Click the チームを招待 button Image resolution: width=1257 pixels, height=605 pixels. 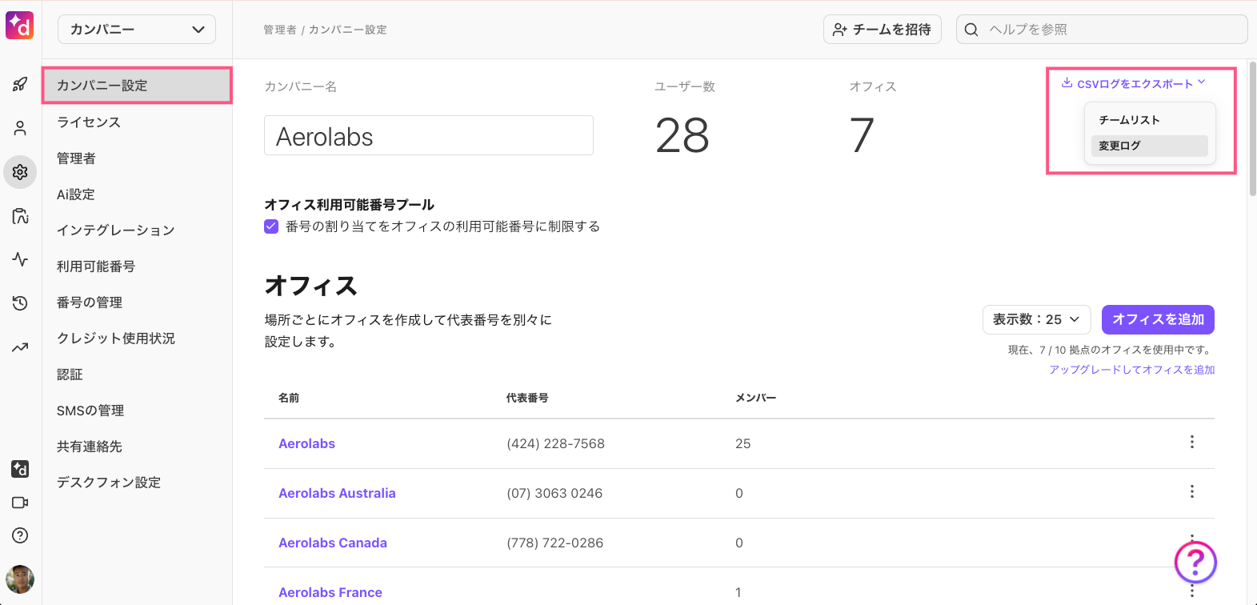coord(882,30)
